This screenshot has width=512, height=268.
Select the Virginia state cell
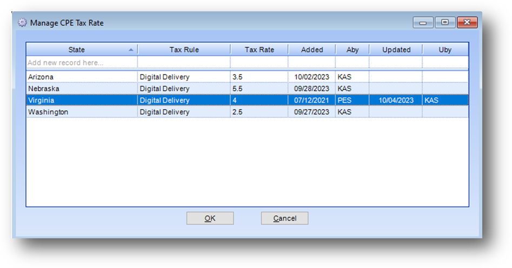pyautogui.click(x=82, y=100)
